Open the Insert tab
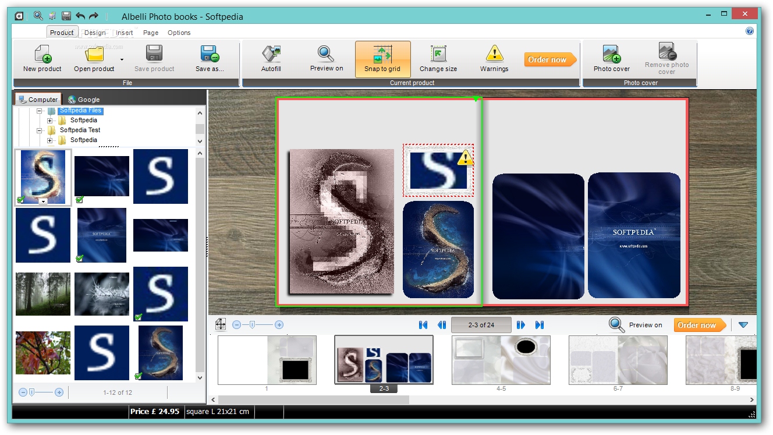Viewport: 773px width, 435px height. click(125, 33)
